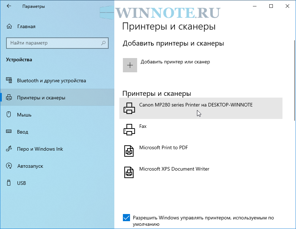
Task: Toggle the Разрешить Windows управлять принтером checkbox
Action: pos(126,218)
